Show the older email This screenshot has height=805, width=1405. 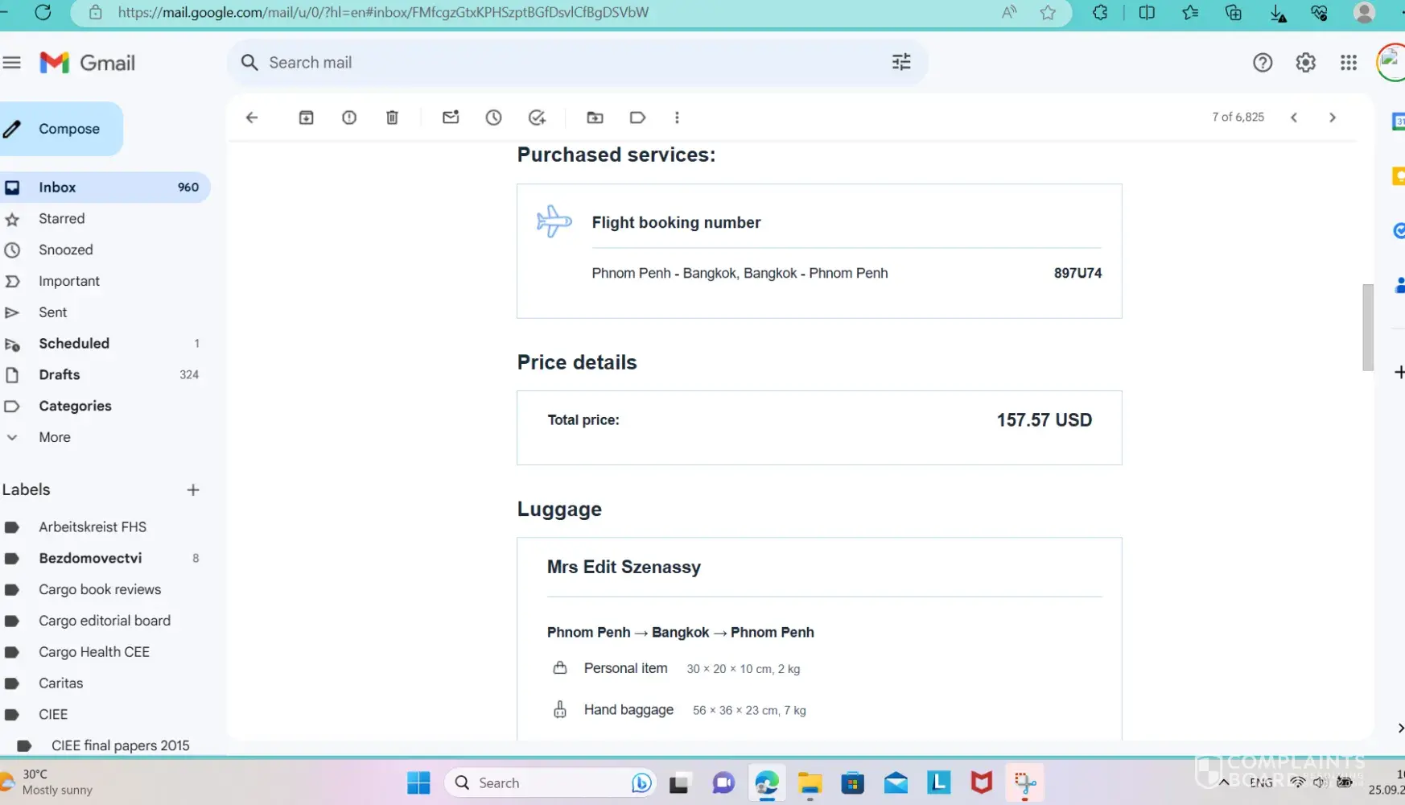[x=1333, y=118]
